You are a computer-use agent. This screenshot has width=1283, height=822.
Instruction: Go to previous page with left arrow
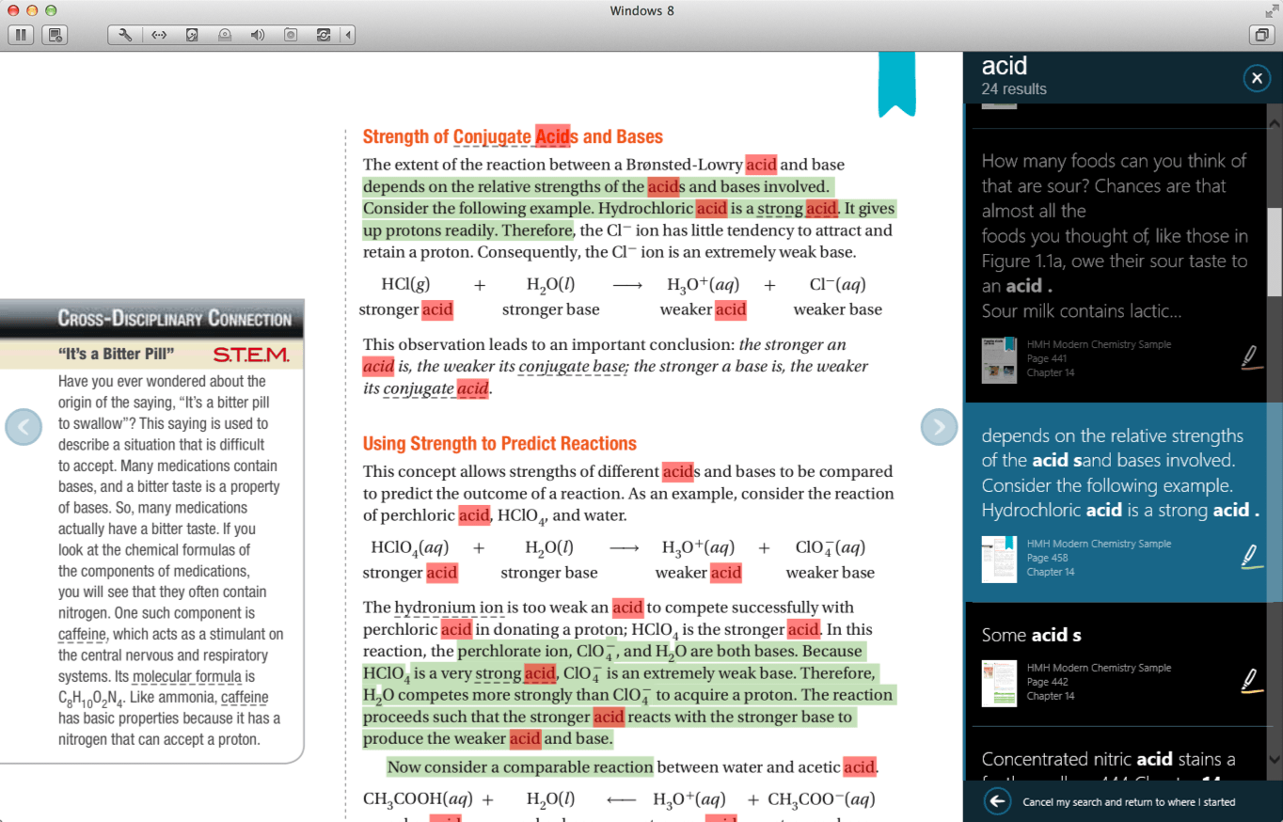point(24,427)
